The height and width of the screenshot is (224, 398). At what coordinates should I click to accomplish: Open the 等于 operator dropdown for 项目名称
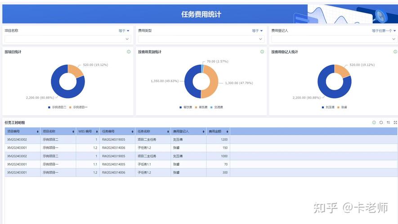(x=124, y=30)
